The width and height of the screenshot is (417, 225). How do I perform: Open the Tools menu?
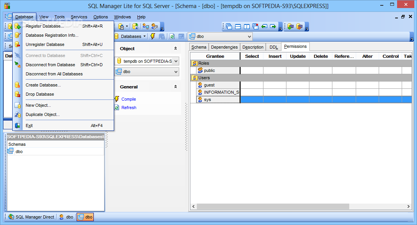click(60, 17)
